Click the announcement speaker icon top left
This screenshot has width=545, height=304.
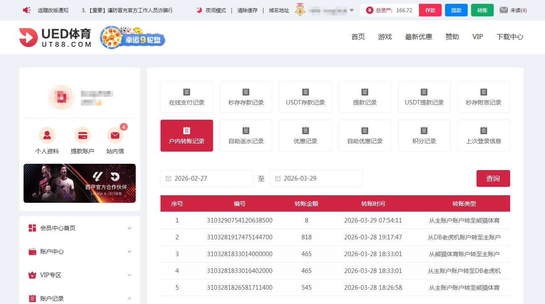tap(27, 9)
